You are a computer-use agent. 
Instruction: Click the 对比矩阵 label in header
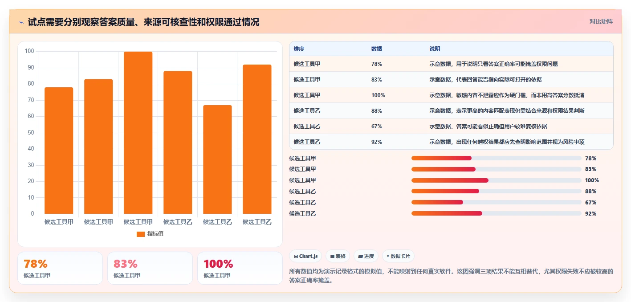(x=601, y=21)
